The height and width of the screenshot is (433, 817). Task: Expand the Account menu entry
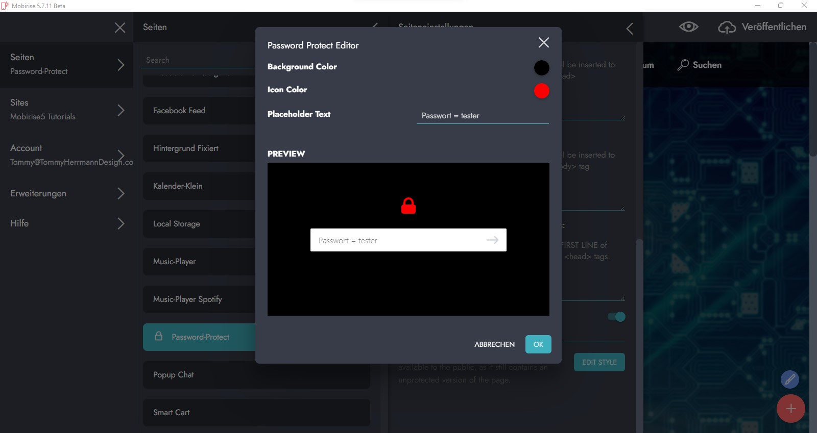click(121, 155)
